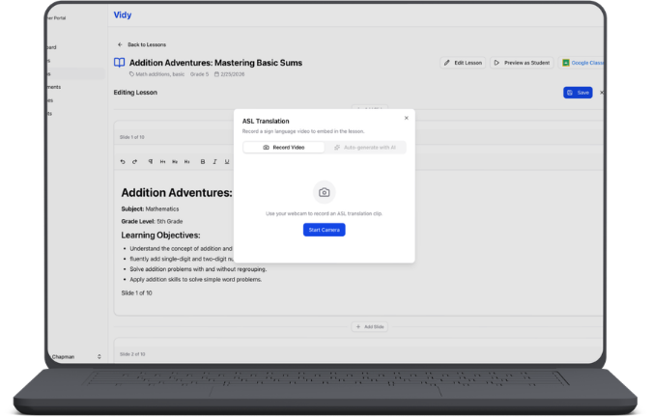Select the paragraph format icon
This screenshot has height=417, width=652.
pos(151,161)
